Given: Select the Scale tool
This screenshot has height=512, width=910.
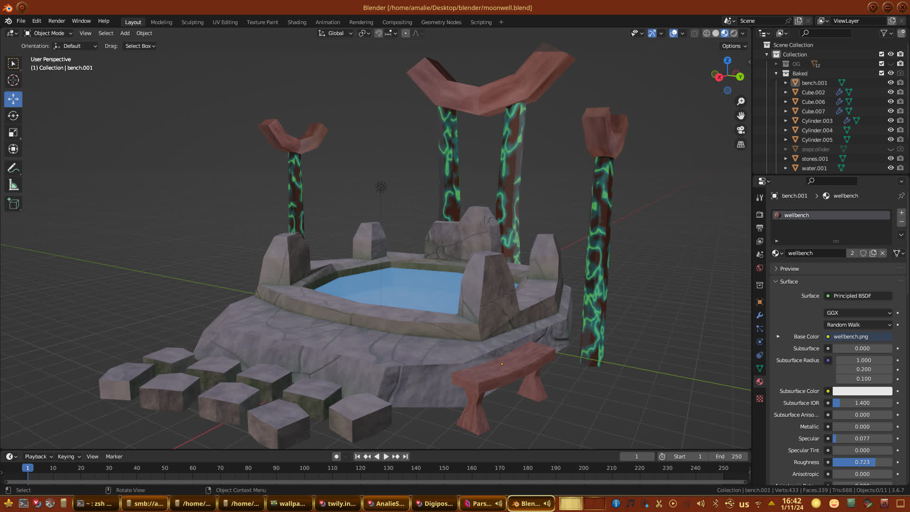Looking at the screenshot, I should (x=13, y=133).
